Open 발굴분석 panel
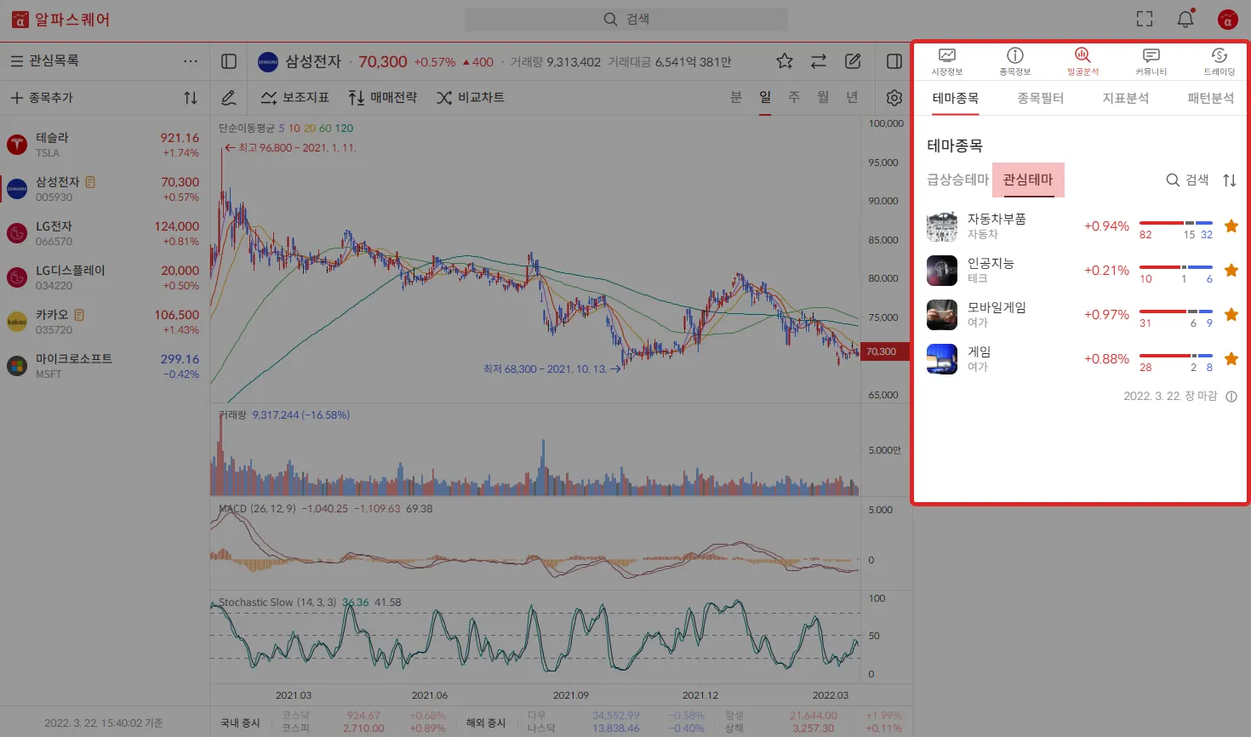Screen dimensions: 1251x737 [x=1083, y=62]
